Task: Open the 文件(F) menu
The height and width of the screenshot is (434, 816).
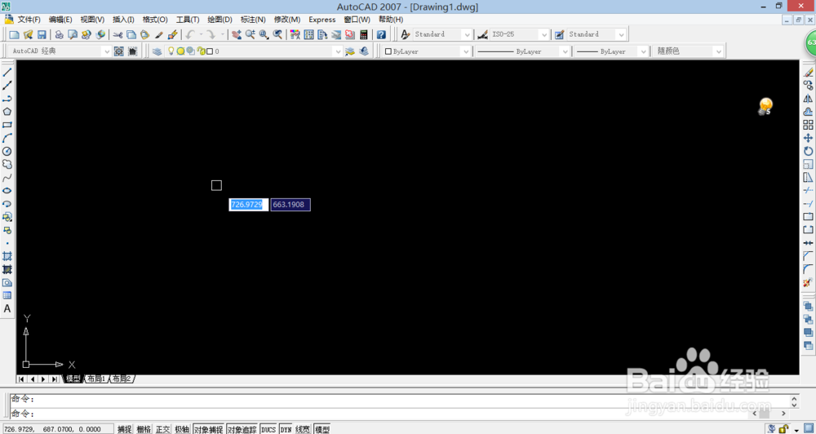Action: click(29, 20)
